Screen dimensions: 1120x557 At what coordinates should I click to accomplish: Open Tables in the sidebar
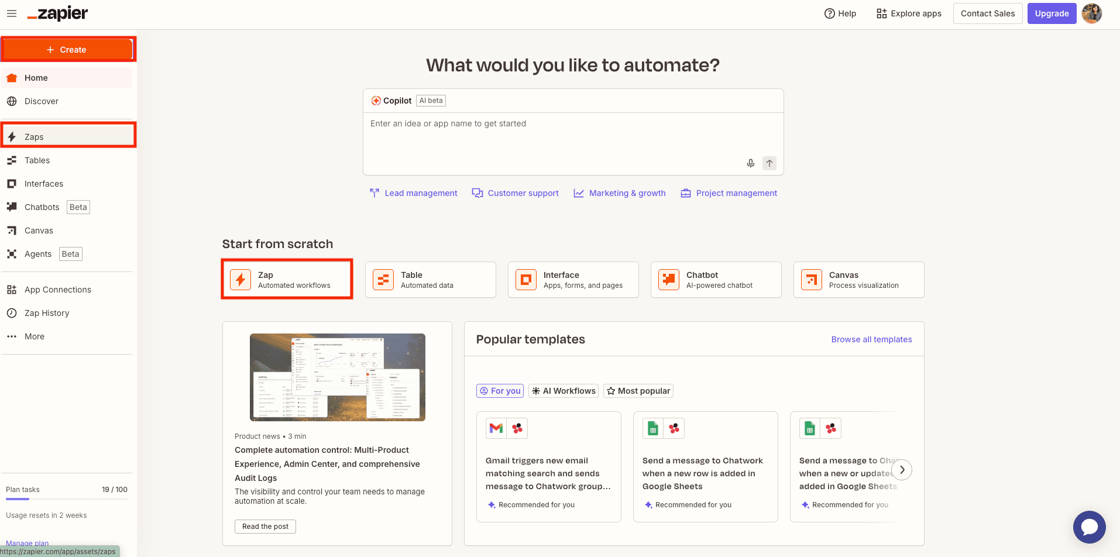tap(37, 160)
